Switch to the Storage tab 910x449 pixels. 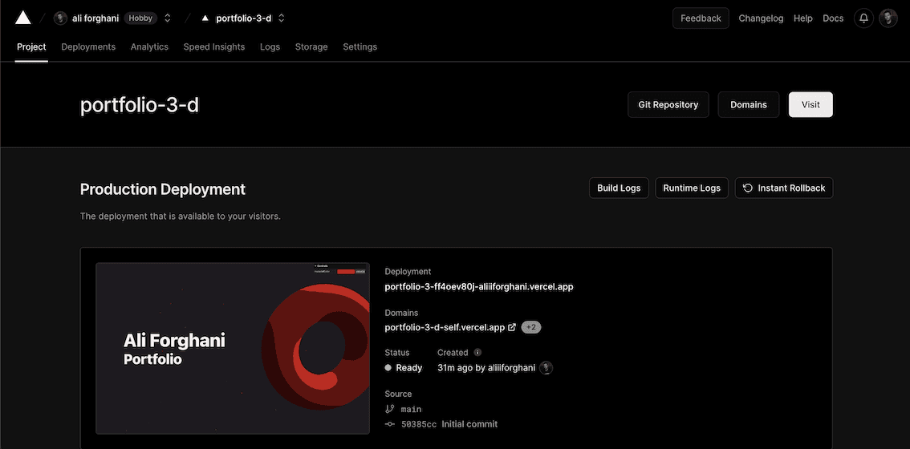[311, 47]
